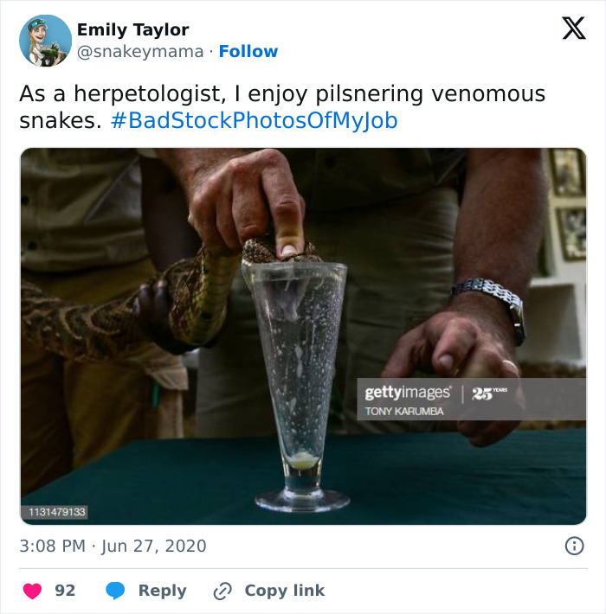Open the tweet info circle icon
The height and width of the screenshot is (614, 606).
(574, 546)
